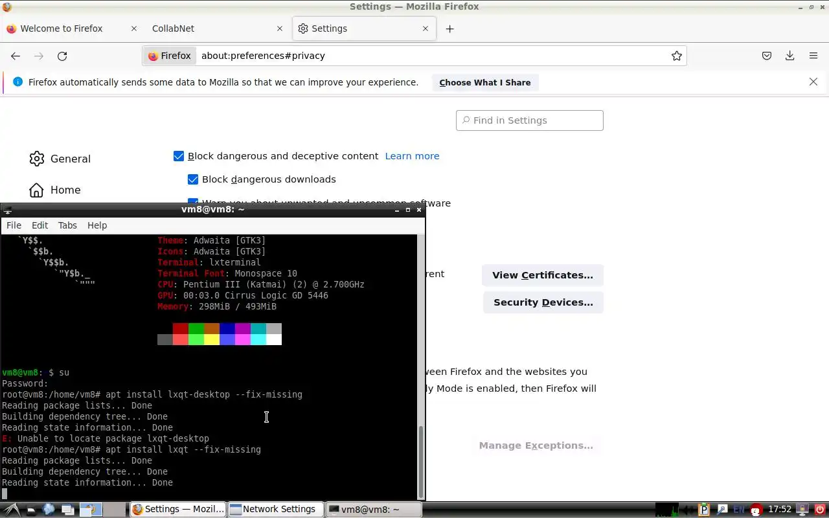Click the 'Memory: 298MiB / 493MiB' line
This screenshot has width=829, height=518.
click(217, 306)
